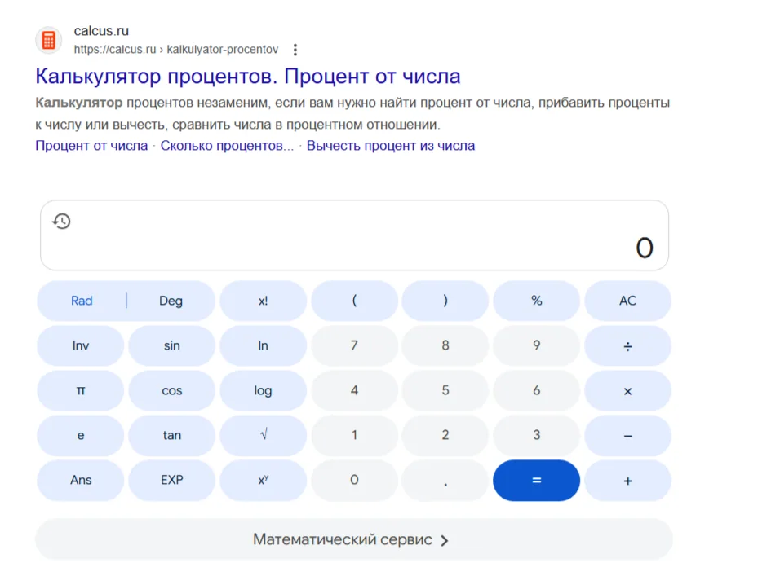
Task: Expand the Математический сервис section
Action: pyautogui.click(x=353, y=540)
